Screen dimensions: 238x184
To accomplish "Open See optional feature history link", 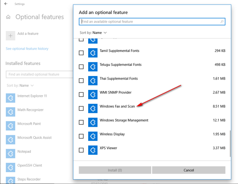I will click(x=27, y=49).
